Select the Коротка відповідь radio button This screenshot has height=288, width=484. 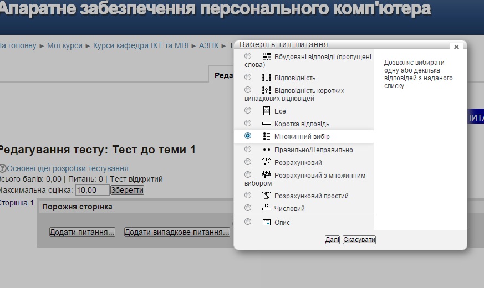coord(248,123)
